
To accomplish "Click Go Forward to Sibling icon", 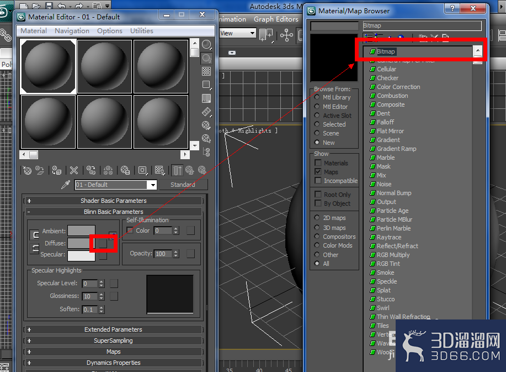I will point(202,170).
